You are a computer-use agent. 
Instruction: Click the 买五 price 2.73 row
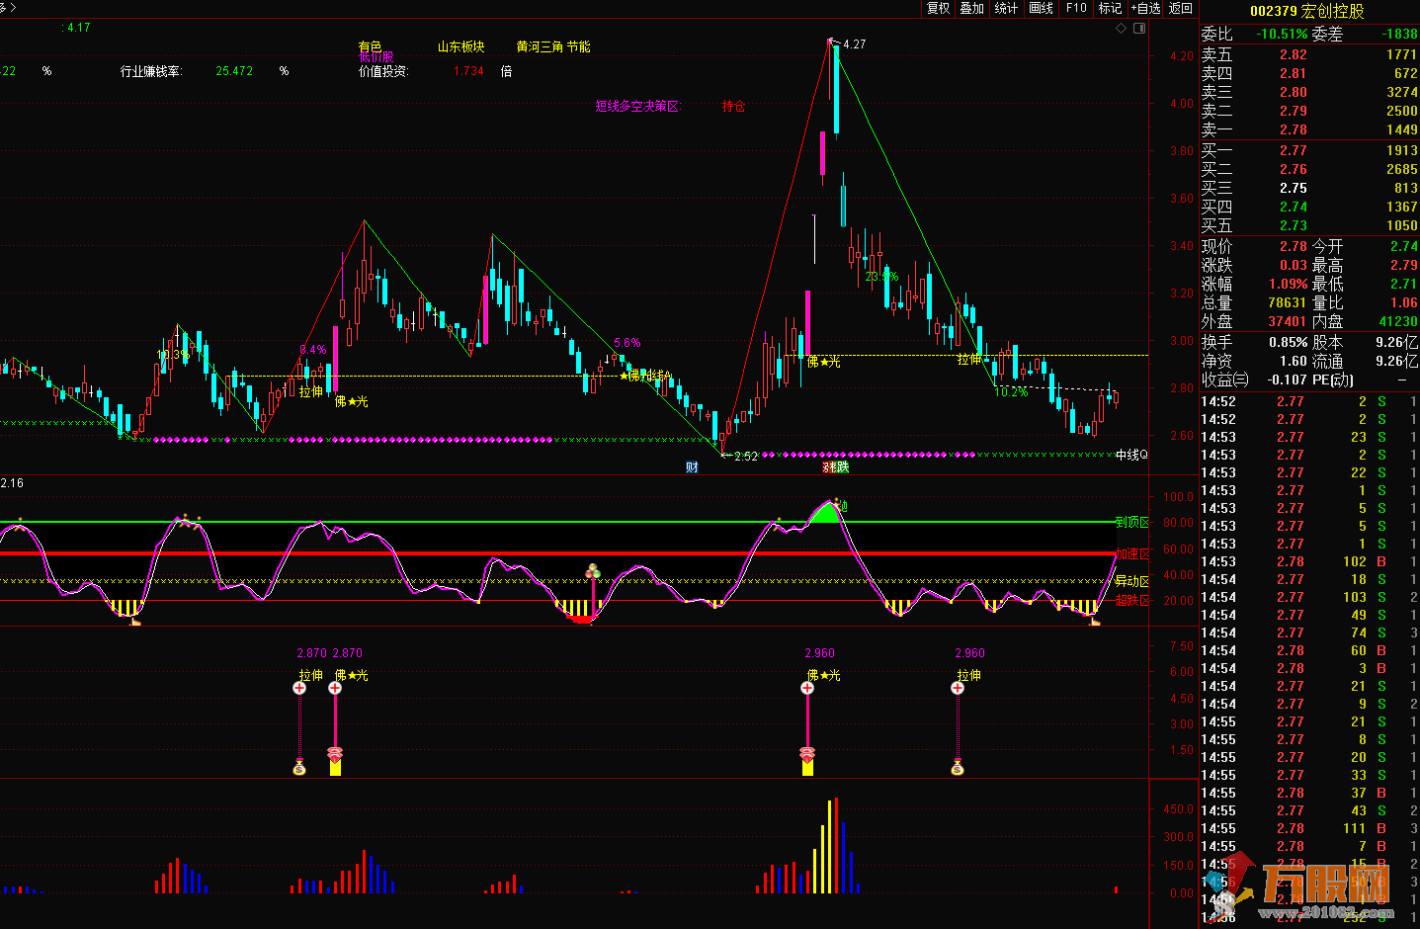1309,225
